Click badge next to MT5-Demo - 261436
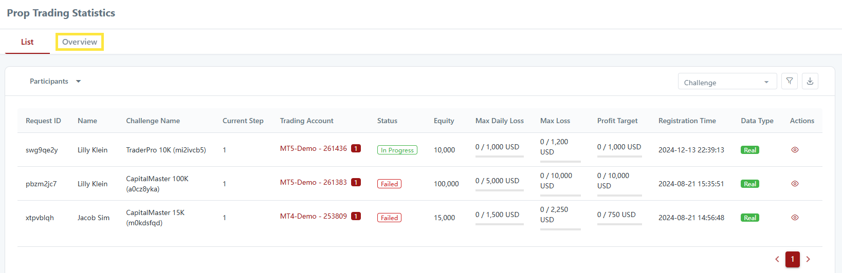 [x=356, y=148]
